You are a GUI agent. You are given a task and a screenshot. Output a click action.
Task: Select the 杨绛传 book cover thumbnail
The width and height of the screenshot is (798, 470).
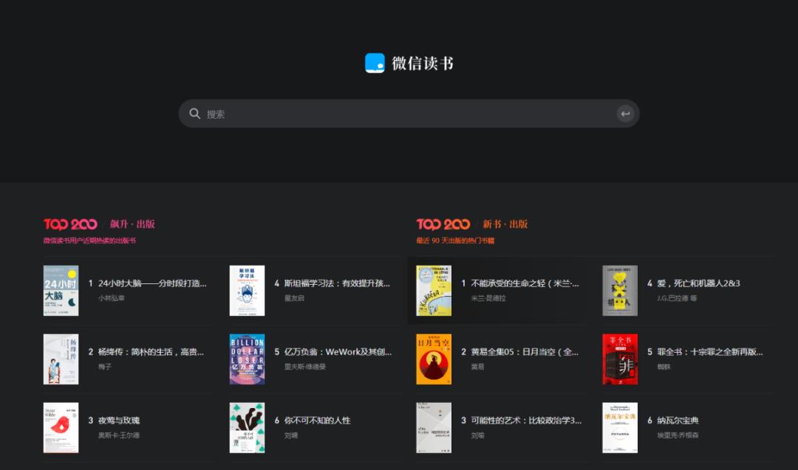pyautogui.click(x=61, y=359)
